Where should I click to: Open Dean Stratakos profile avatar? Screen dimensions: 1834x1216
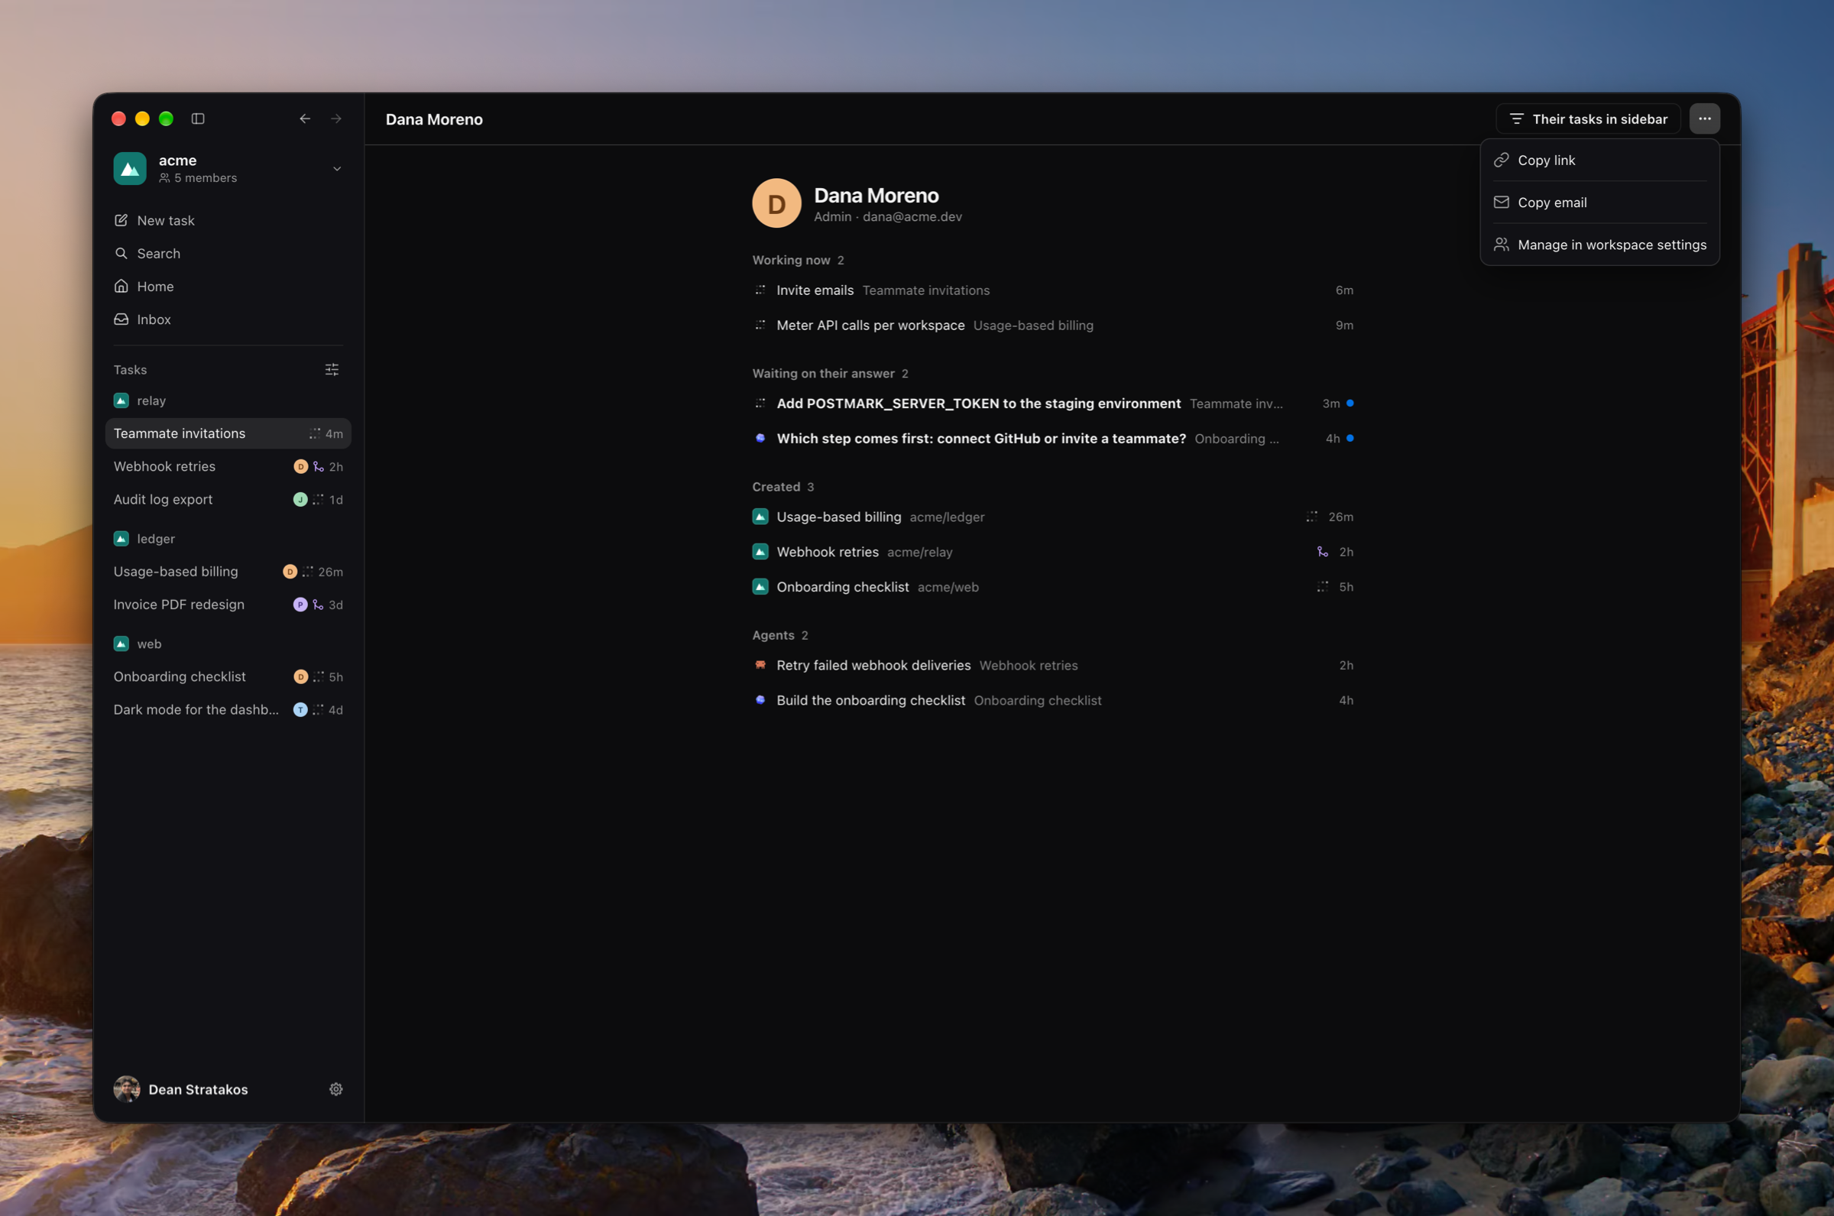(127, 1089)
